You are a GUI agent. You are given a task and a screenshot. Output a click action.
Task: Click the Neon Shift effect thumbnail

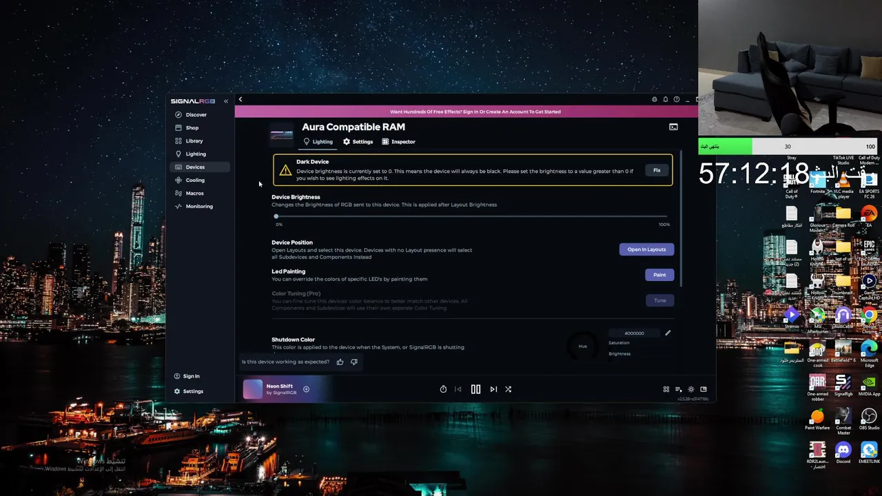[253, 389]
